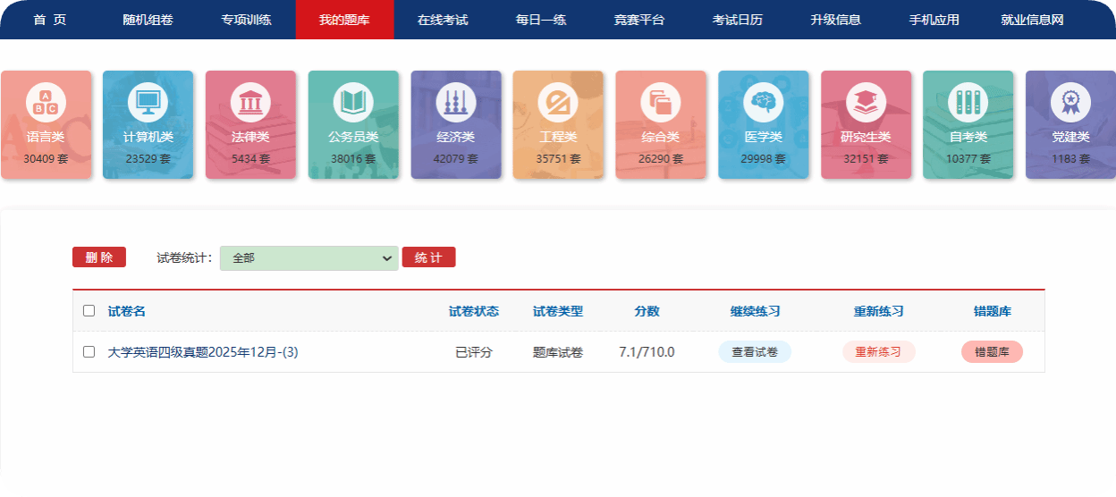Go to the 随机组卷 menu item
Image resolution: width=1116 pixels, height=497 pixels.
[x=148, y=20]
